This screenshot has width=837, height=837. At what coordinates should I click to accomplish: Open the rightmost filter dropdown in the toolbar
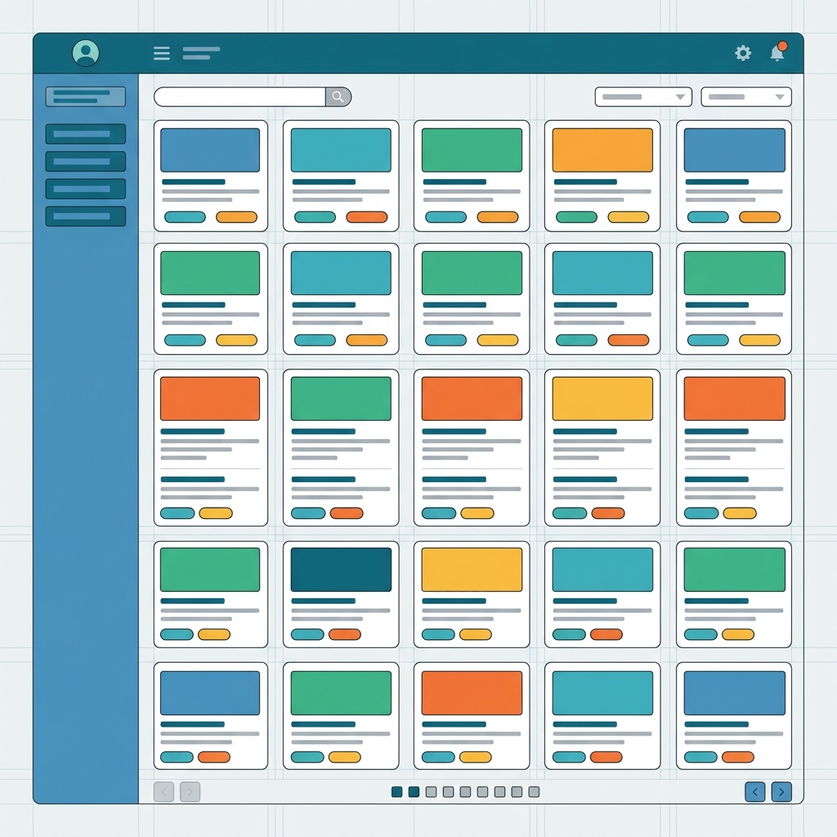point(745,96)
